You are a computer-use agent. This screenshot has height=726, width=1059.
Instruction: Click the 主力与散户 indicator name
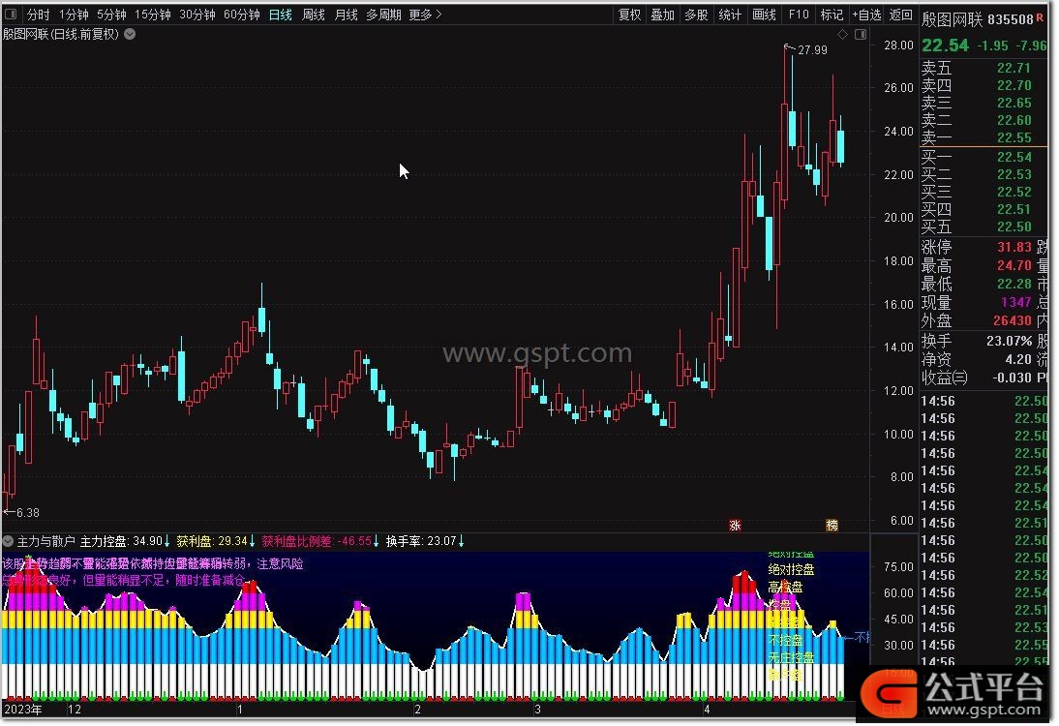[45, 541]
